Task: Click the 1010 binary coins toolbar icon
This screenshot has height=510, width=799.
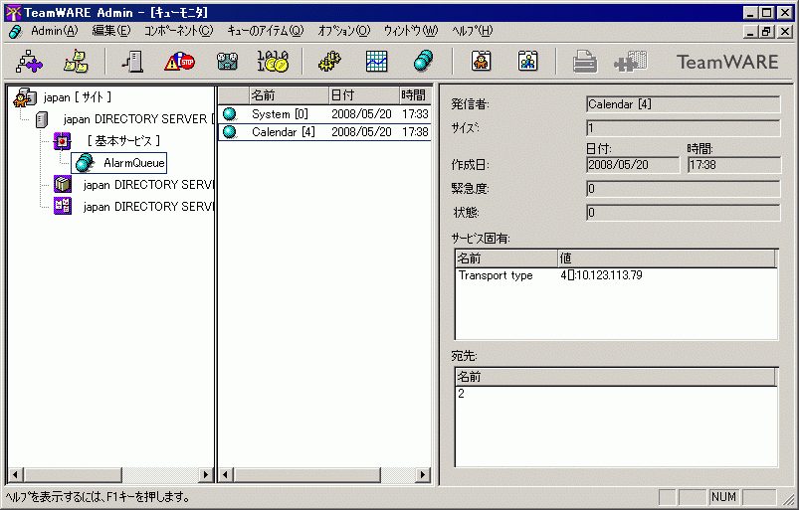Action: [x=273, y=62]
